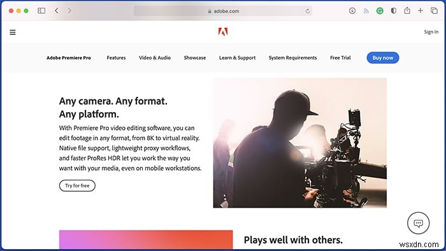Show the tab overview
The height and width of the screenshot is (251, 446).
coord(434,11)
